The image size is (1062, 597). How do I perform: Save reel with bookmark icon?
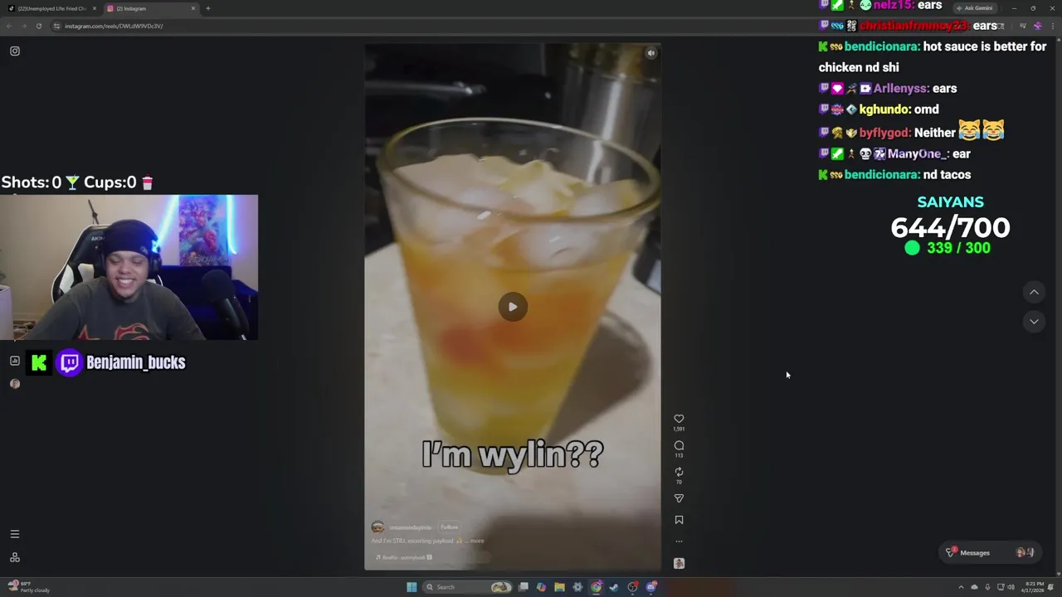click(x=679, y=520)
